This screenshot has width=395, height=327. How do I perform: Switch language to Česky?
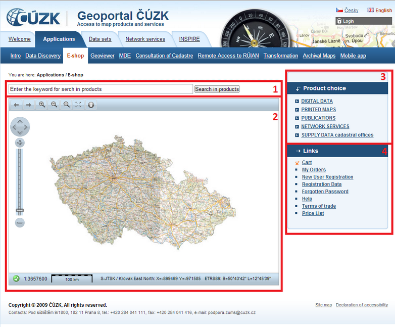pos(351,10)
